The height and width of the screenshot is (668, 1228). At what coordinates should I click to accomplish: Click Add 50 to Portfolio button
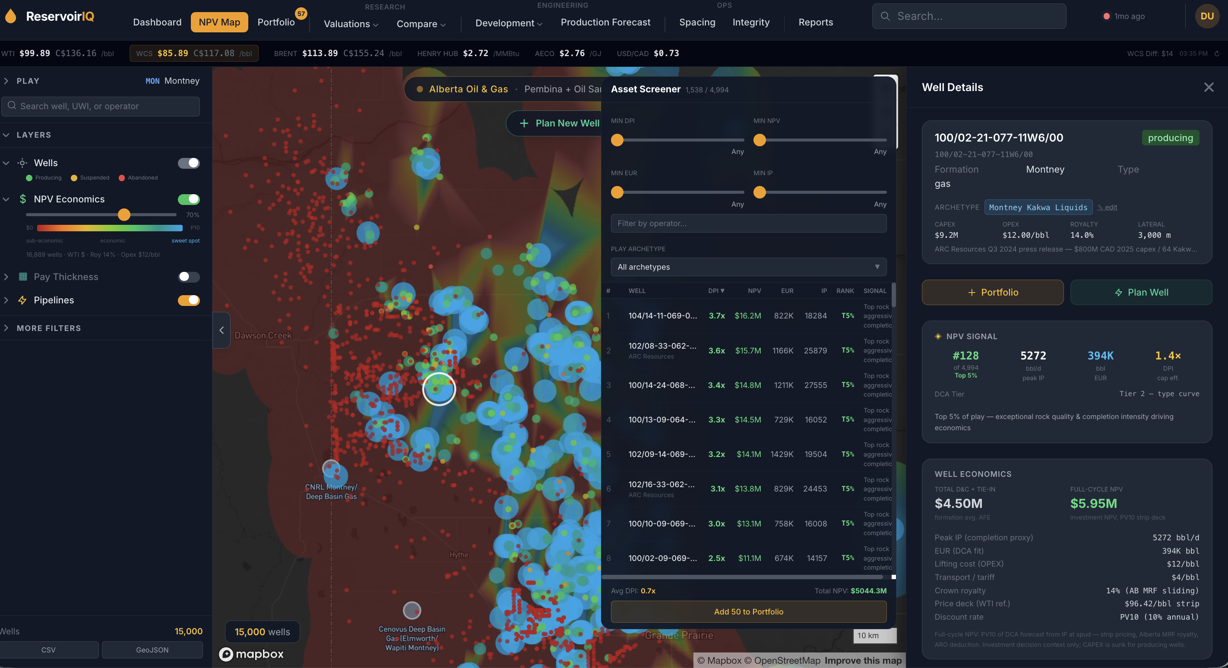(x=748, y=611)
